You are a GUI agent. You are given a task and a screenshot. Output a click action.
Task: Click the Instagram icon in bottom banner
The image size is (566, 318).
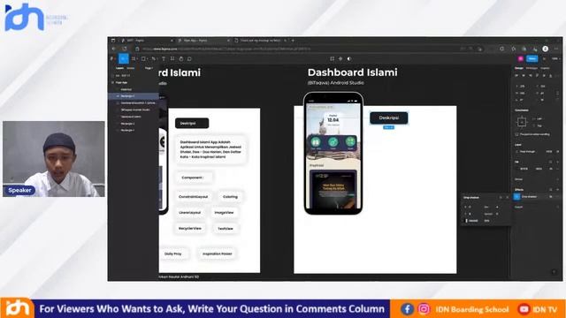(x=424, y=309)
